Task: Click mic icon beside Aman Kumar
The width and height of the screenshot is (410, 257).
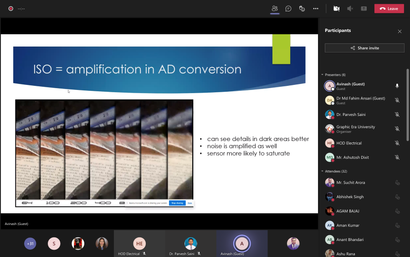Action: pos(397,226)
